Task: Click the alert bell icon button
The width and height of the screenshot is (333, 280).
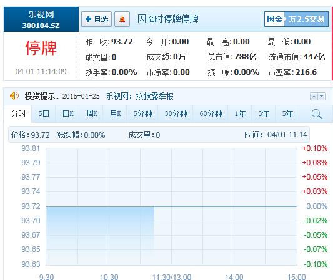Action: tap(122, 19)
